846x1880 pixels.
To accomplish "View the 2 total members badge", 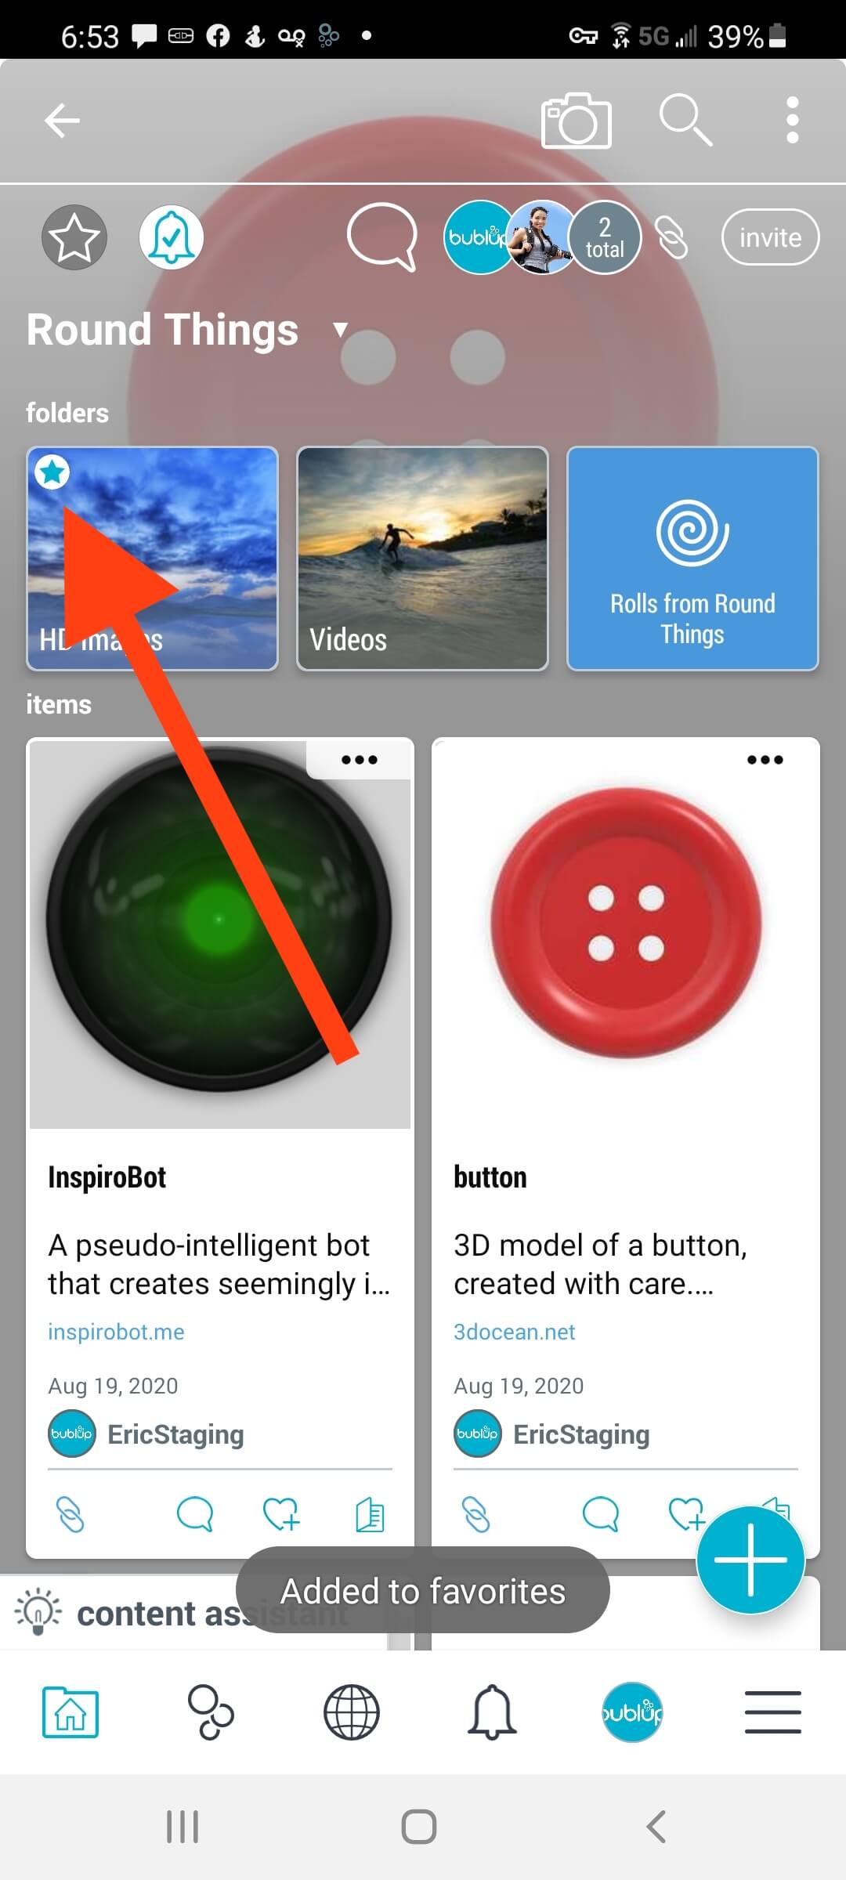I will 605,237.
